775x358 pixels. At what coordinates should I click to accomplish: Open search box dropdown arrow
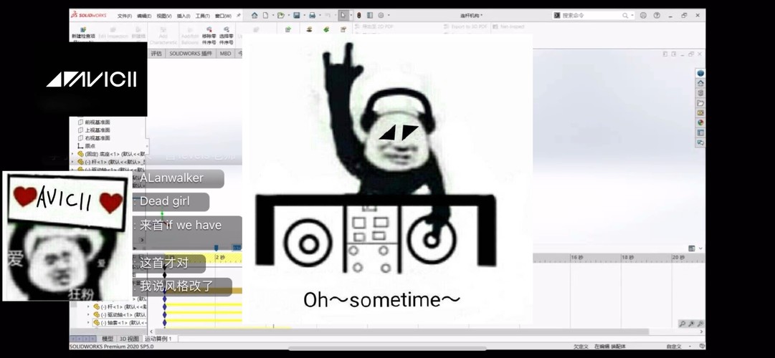pos(632,15)
